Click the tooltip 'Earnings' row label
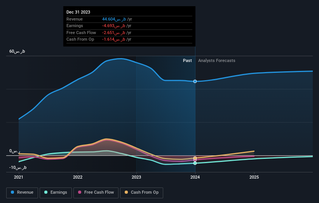 click(75, 26)
